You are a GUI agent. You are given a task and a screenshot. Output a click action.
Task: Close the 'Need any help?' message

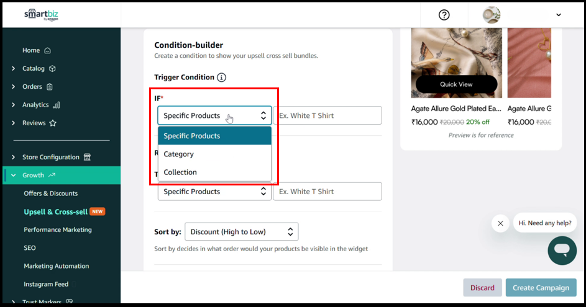click(x=500, y=223)
